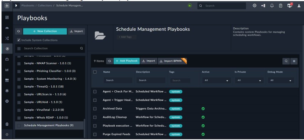Click the Description column search field
This screenshot has width=304, height=140.
point(151,80)
